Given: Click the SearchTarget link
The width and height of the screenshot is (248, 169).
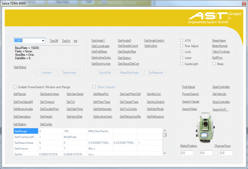Looking at the screenshot, I should (191, 102).
